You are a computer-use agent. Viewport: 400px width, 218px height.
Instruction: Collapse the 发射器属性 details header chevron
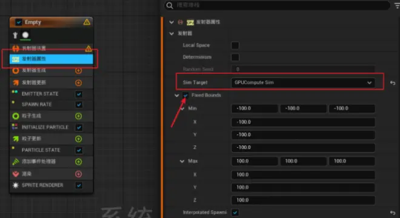point(172,22)
